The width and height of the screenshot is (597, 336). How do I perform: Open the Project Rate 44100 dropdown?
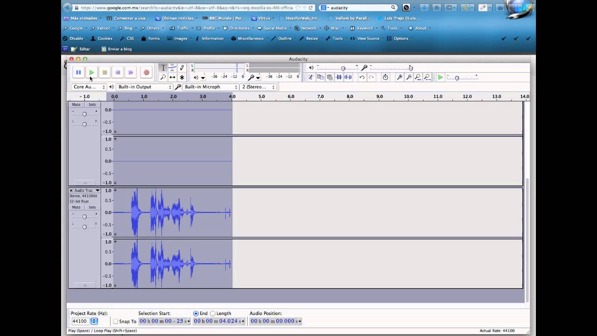(94, 321)
